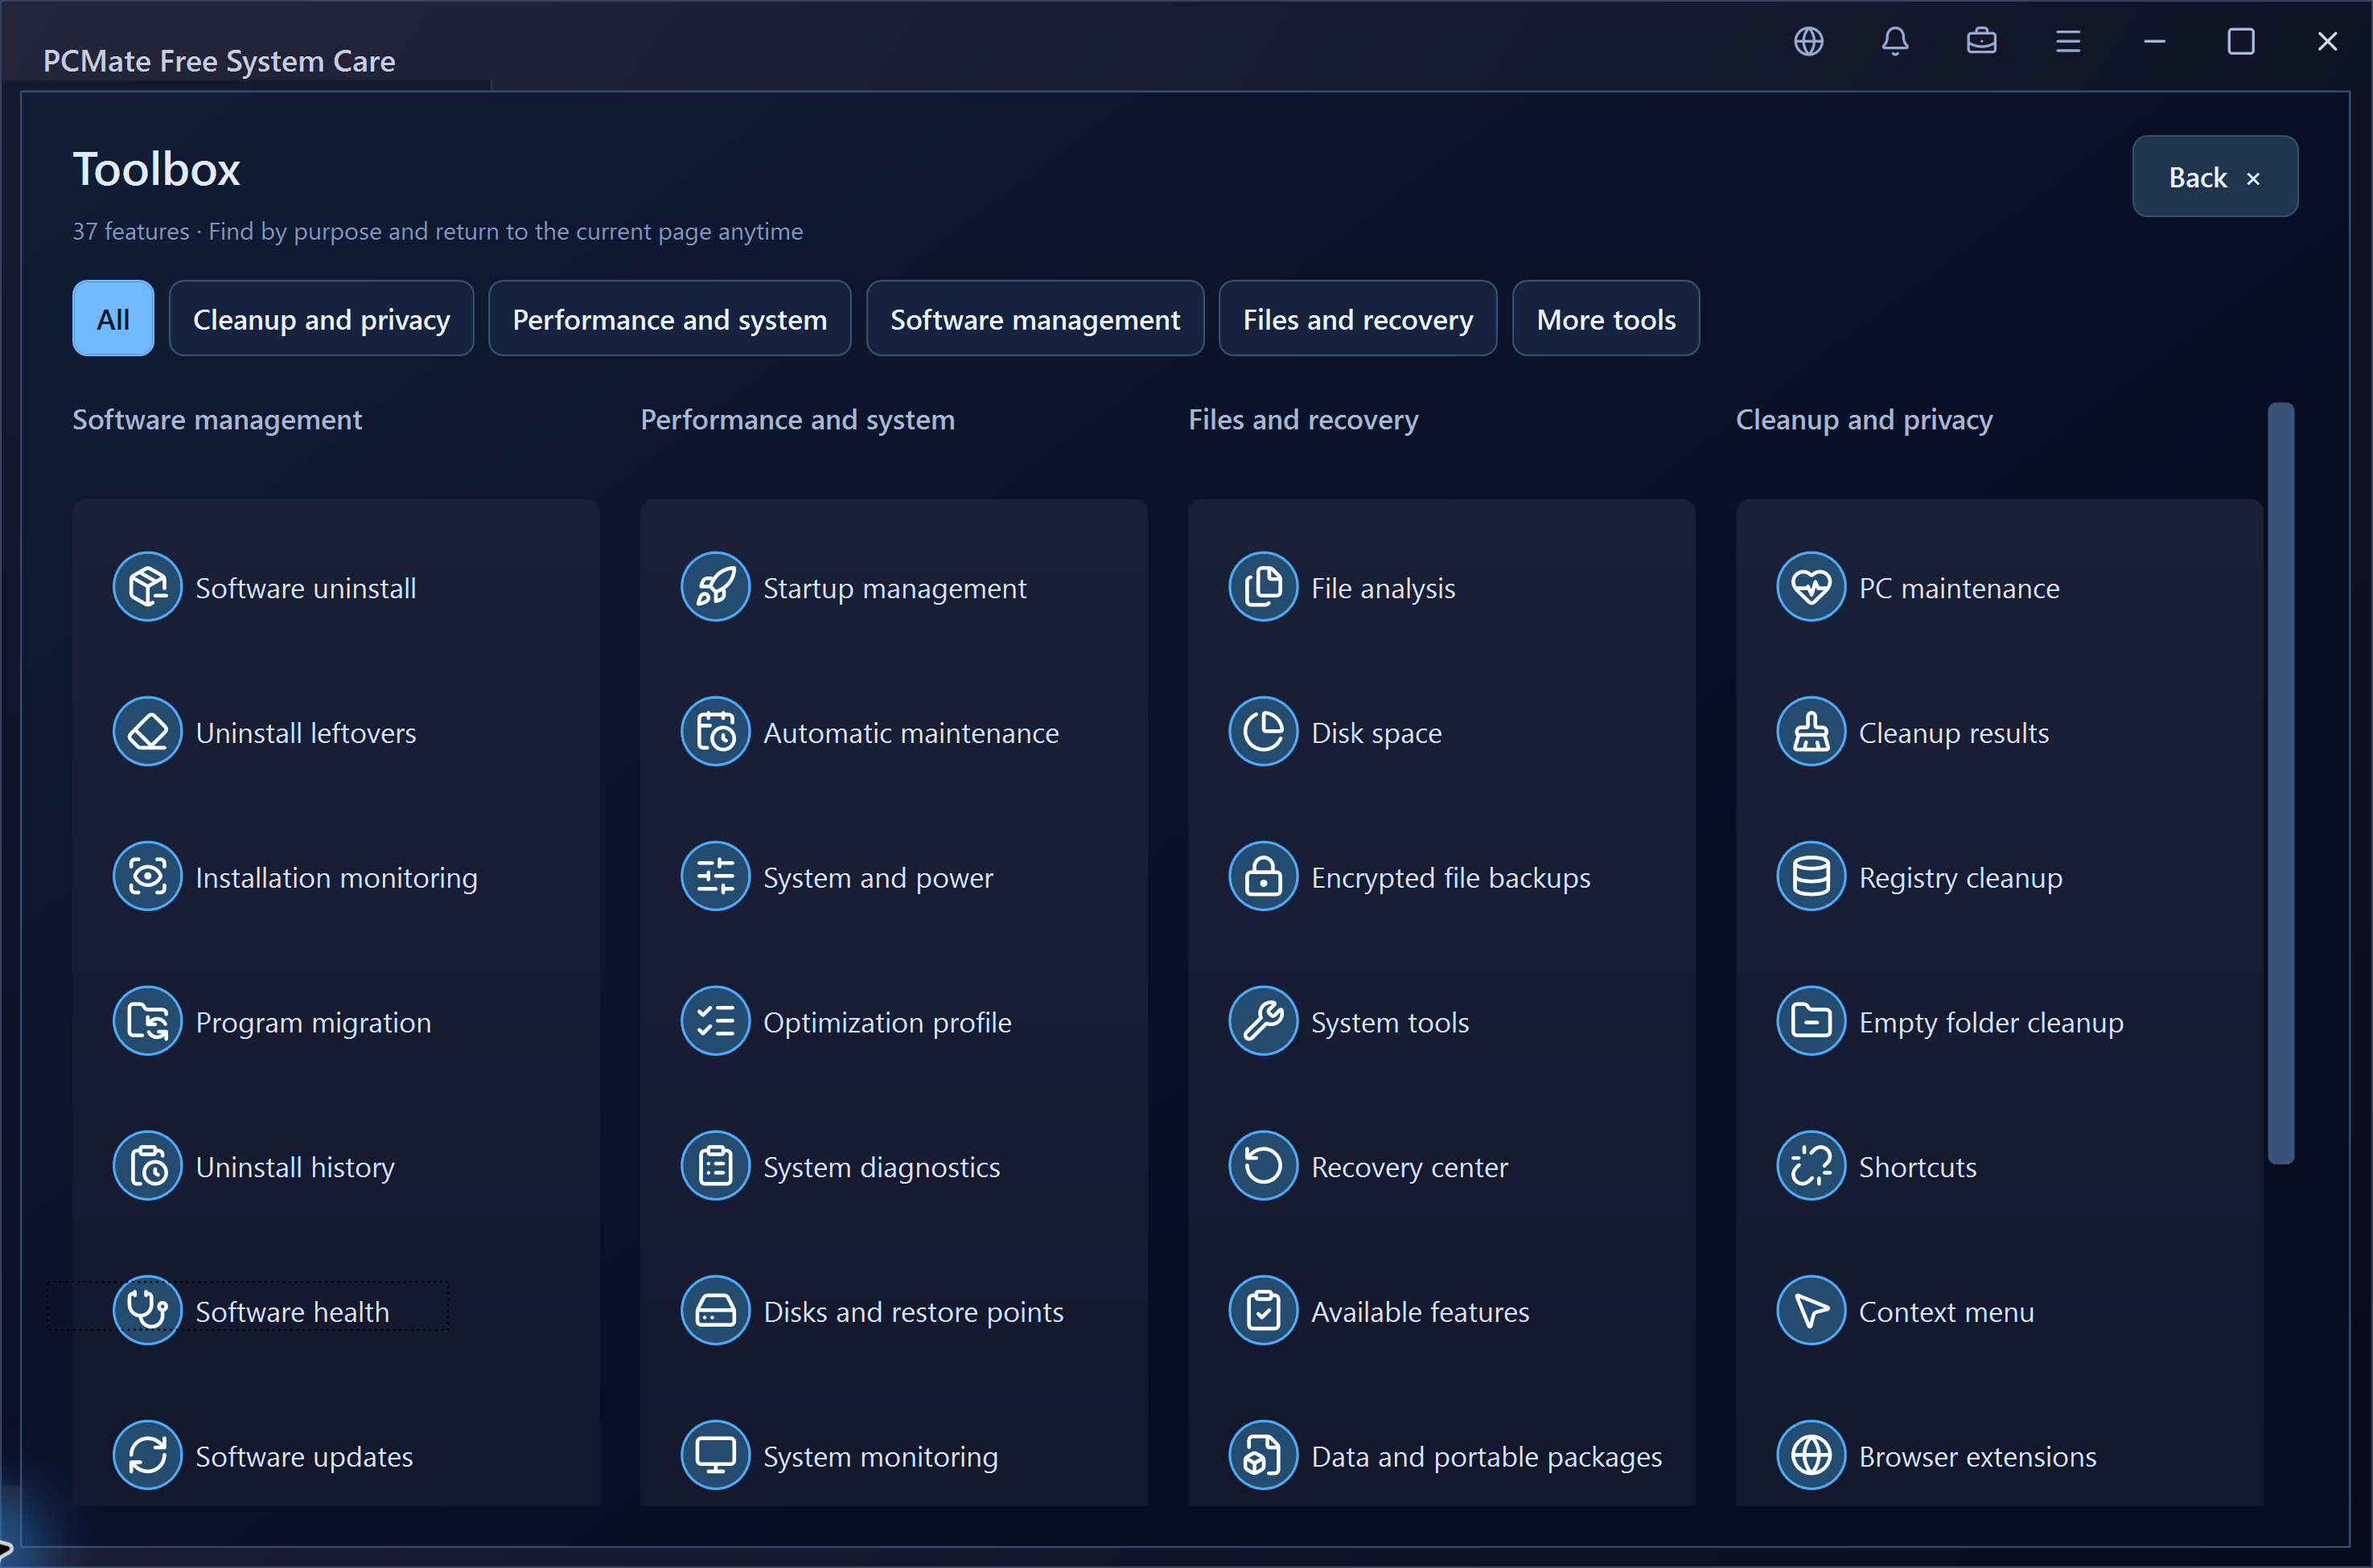Open the Disks and restore points icon

tap(715, 1311)
